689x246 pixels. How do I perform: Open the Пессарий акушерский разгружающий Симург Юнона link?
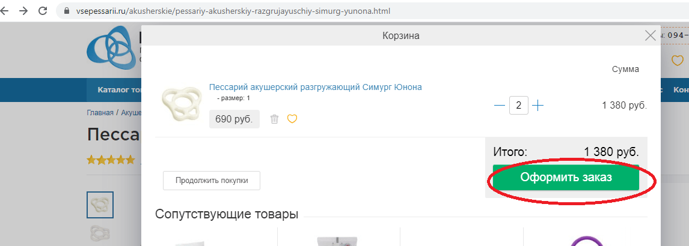(x=316, y=87)
